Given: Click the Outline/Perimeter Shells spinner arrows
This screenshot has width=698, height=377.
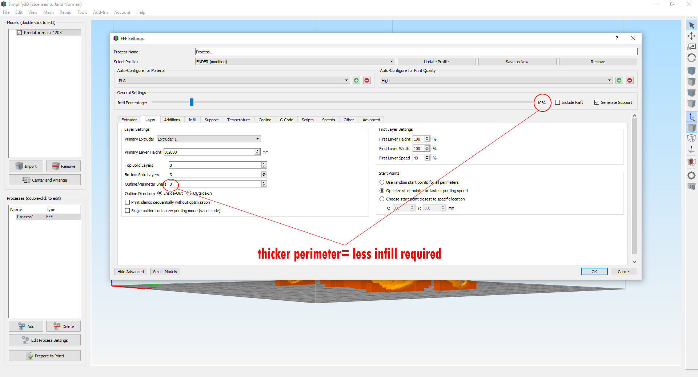Looking at the screenshot, I should pos(264,184).
